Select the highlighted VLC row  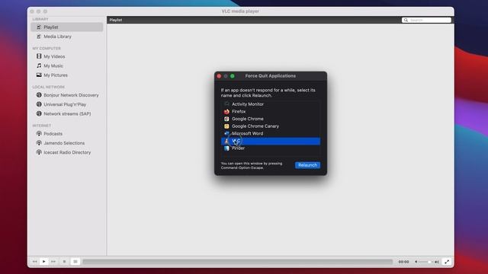(271, 141)
